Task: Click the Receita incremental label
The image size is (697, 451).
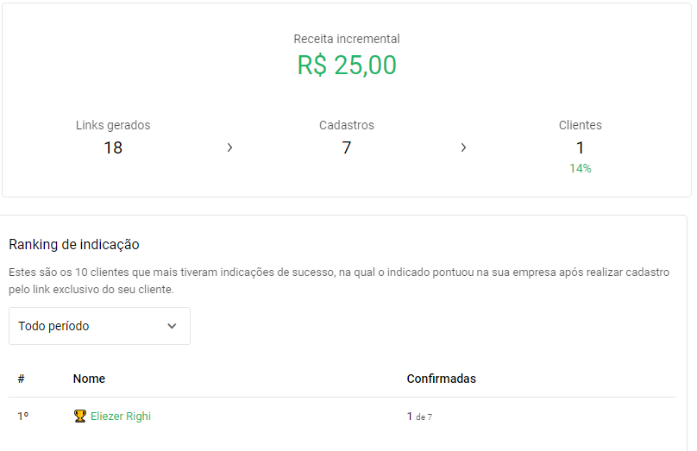Action: point(347,39)
